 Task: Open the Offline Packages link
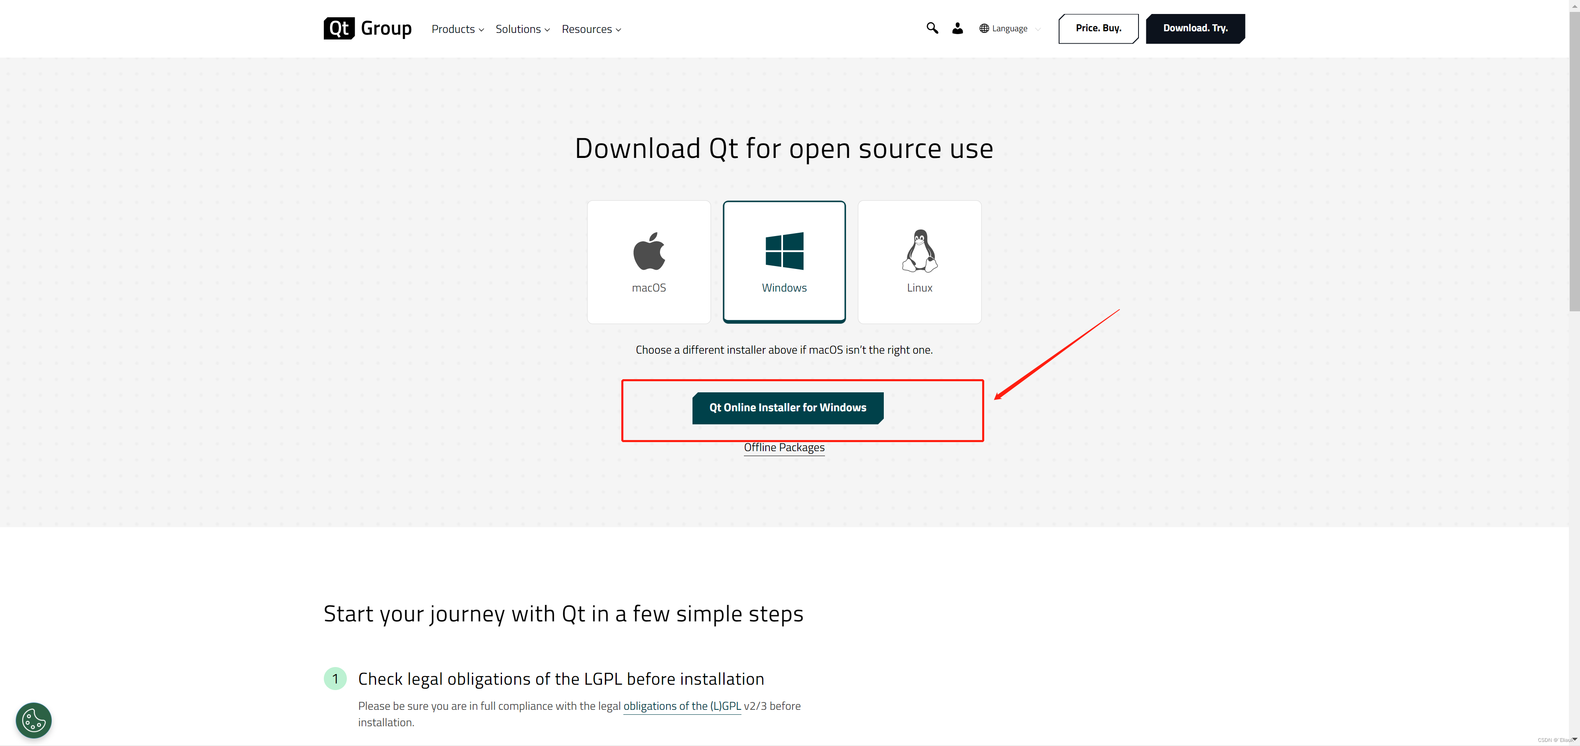pos(784,447)
